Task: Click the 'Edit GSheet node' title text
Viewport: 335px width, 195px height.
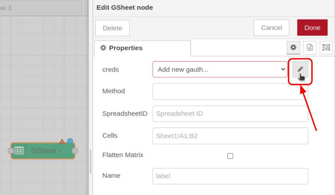Action: (125, 8)
